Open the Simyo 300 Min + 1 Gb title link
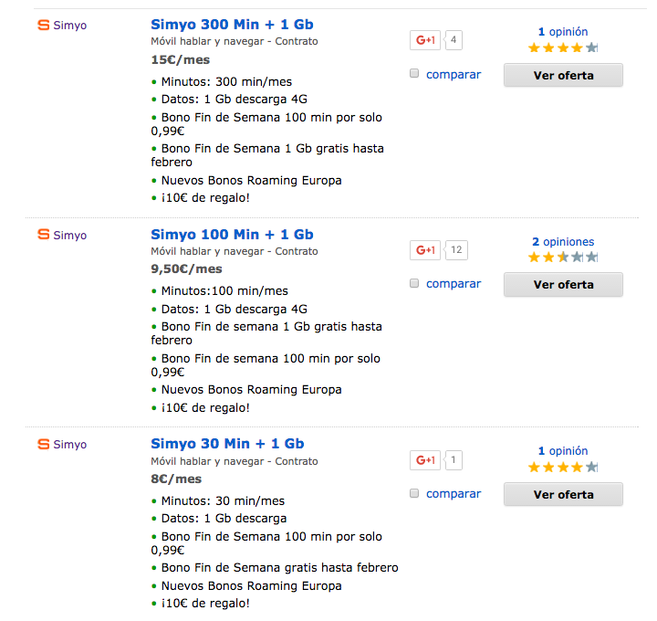657x621 pixels. pos(232,25)
